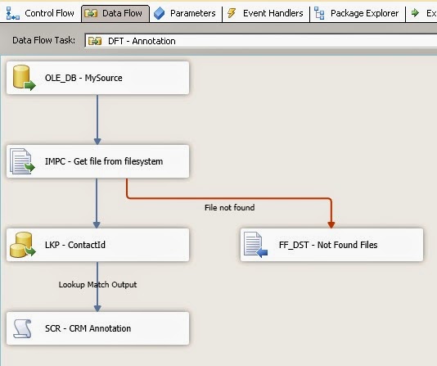The width and height of the screenshot is (437, 366).
Task: Open the Parameters tab
Action: [186, 13]
